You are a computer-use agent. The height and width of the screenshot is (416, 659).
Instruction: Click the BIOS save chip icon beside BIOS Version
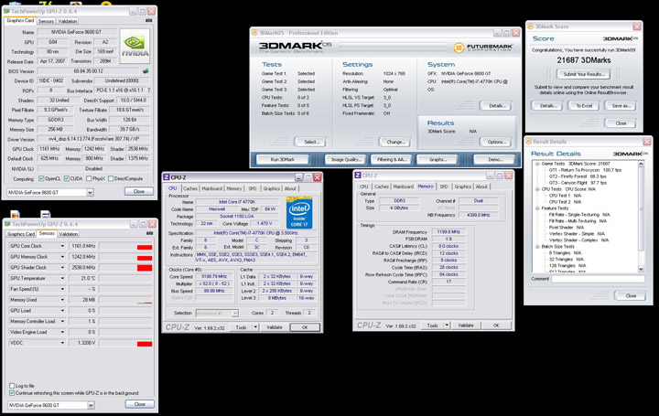click(x=146, y=71)
